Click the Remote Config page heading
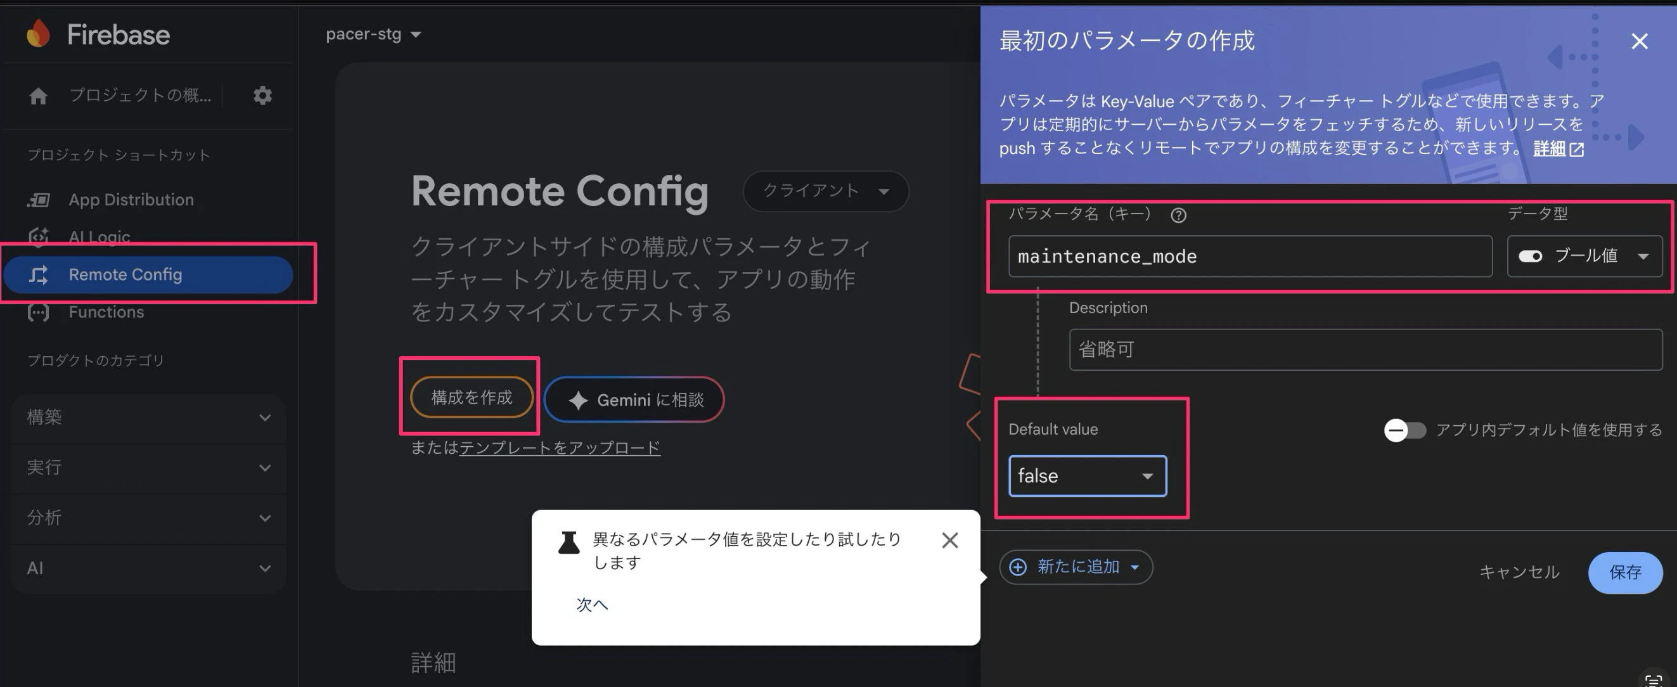 (560, 191)
